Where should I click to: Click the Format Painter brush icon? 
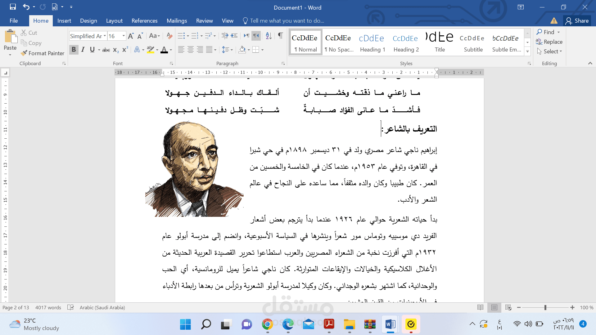tap(24, 53)
